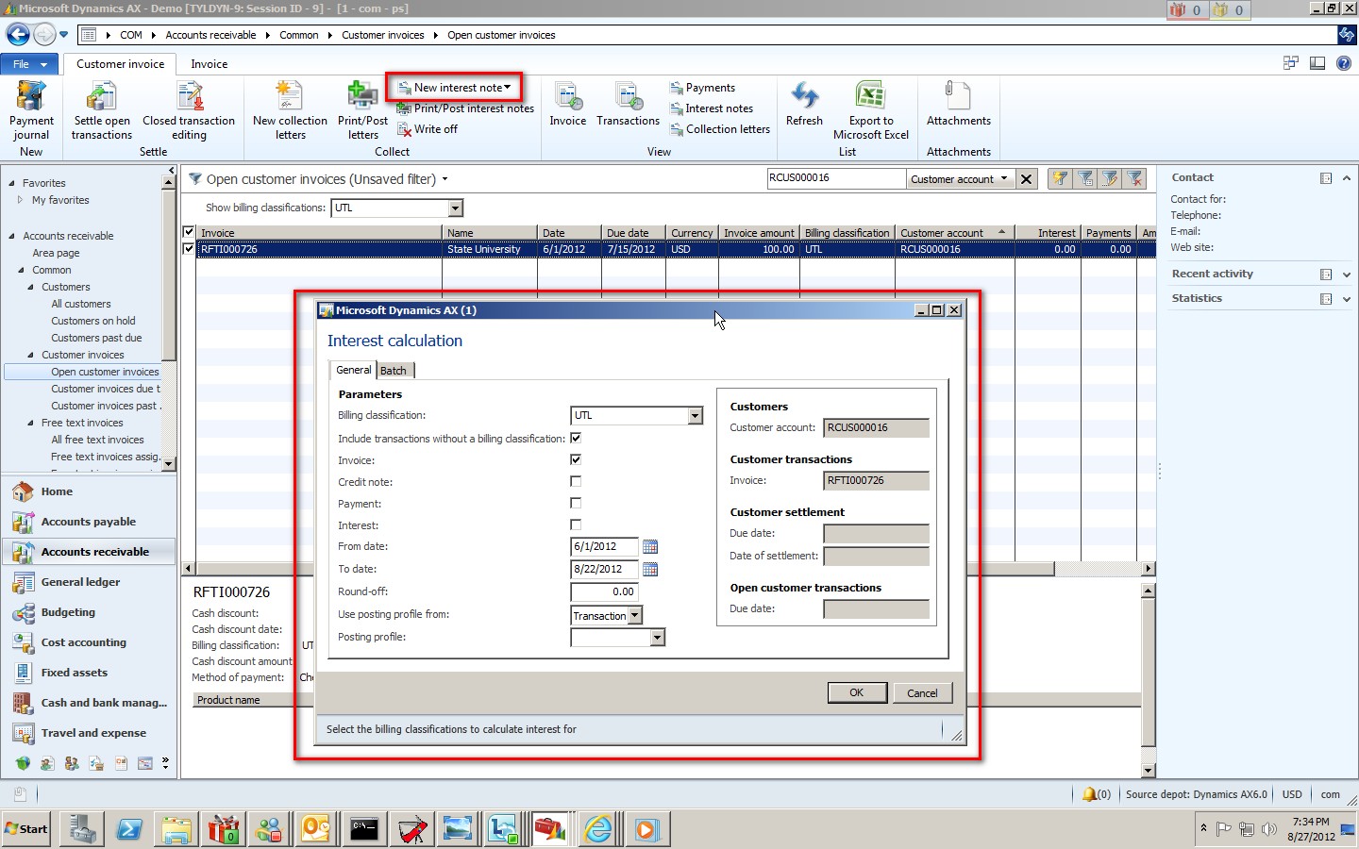1359x849 pixels.
Task: Click the Write off ribbon command
Action: pos(428,129)
